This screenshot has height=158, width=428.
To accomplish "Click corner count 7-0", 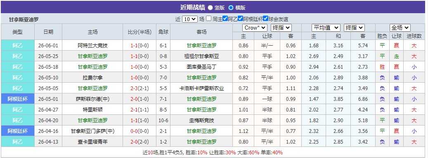I will [163, 77].
